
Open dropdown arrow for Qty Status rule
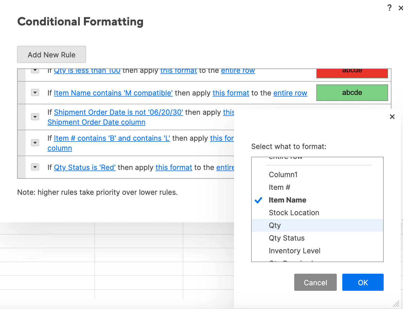35,167
